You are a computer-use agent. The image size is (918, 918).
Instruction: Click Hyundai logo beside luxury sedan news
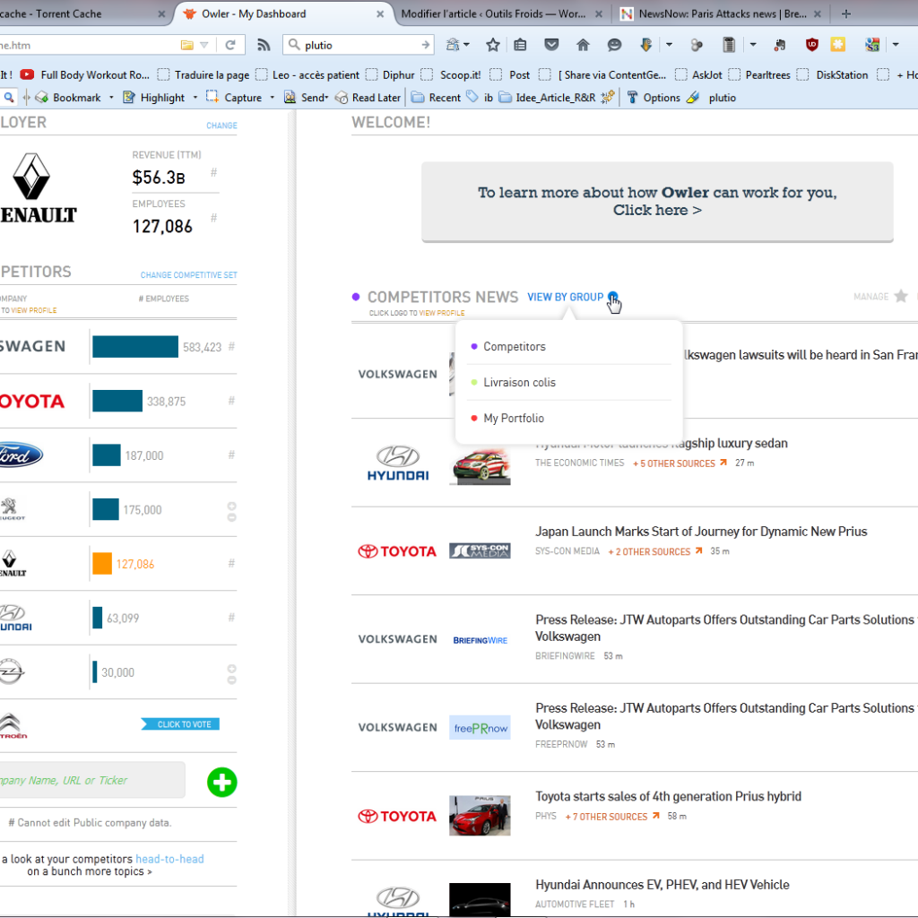[x=398, y=463]
